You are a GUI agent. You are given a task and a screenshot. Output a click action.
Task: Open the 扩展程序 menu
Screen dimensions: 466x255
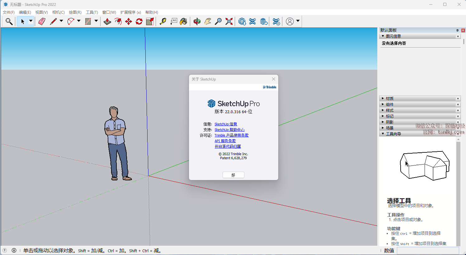pyautogui.click(x=130, y=12)
